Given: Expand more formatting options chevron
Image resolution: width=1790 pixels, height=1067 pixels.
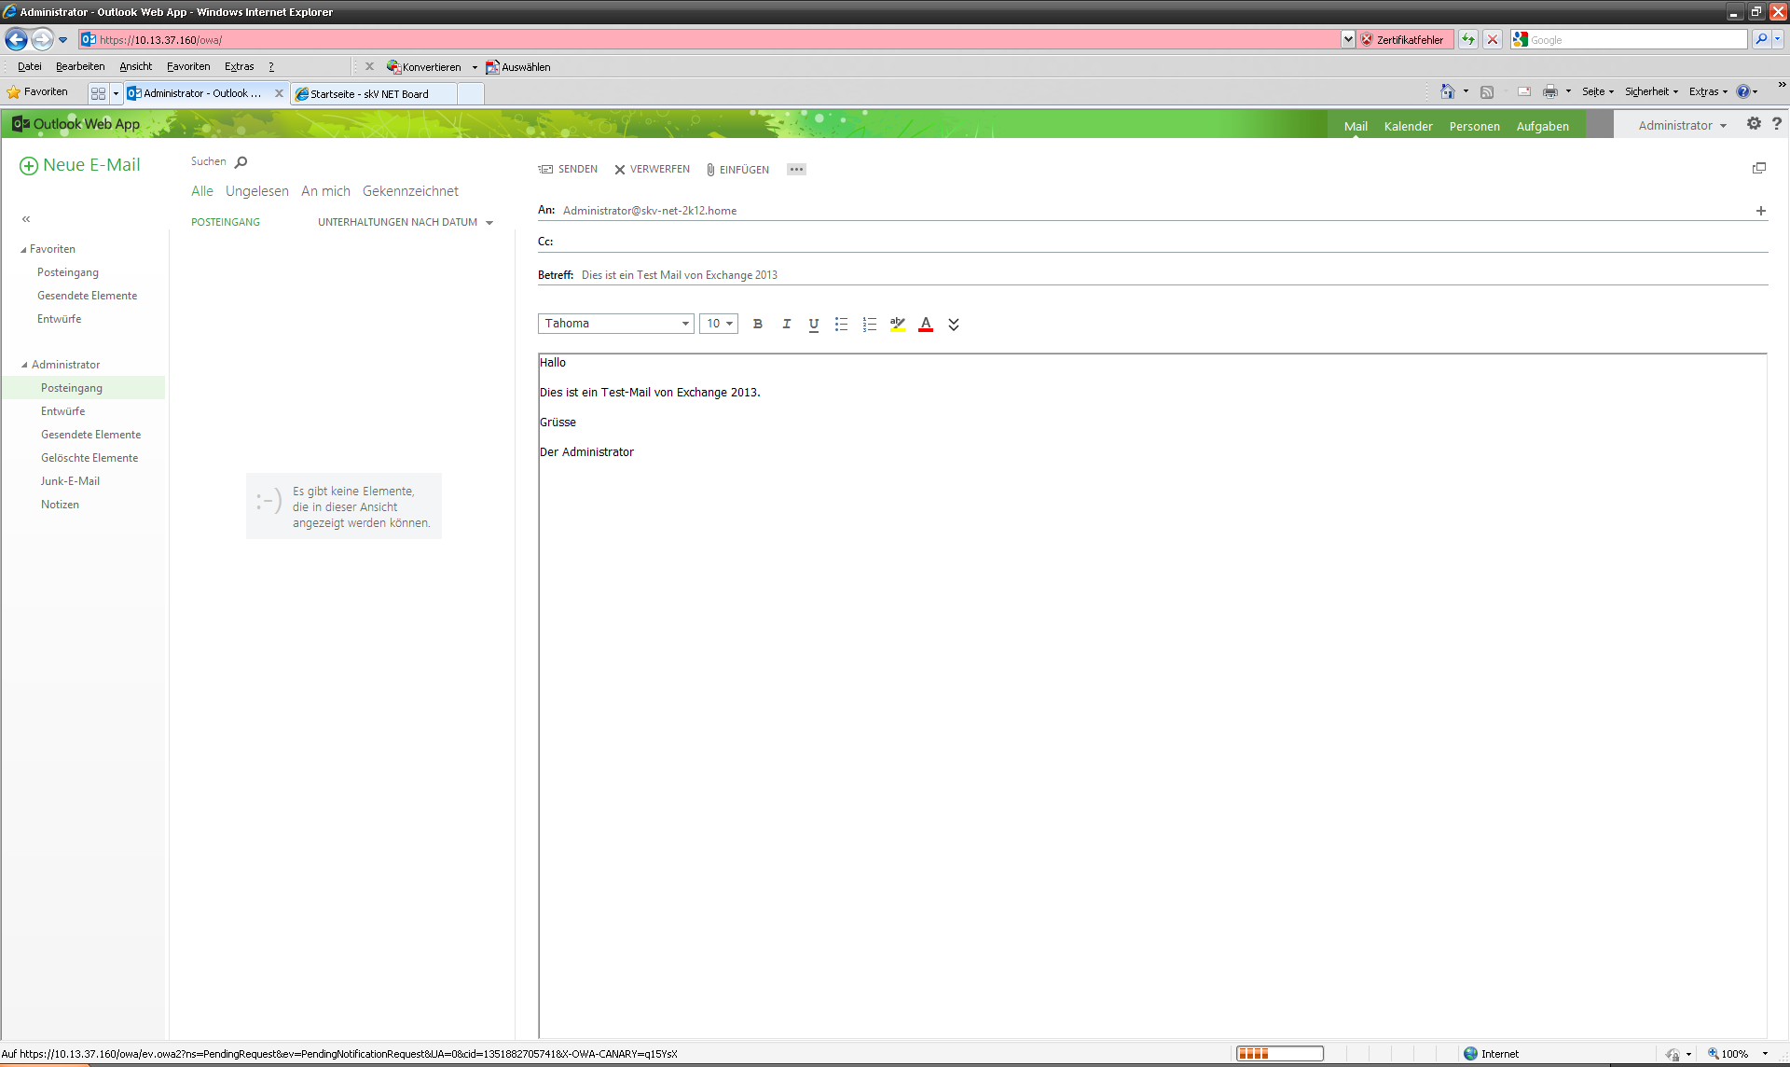Looking at the screenshot, I should [954, 325].
